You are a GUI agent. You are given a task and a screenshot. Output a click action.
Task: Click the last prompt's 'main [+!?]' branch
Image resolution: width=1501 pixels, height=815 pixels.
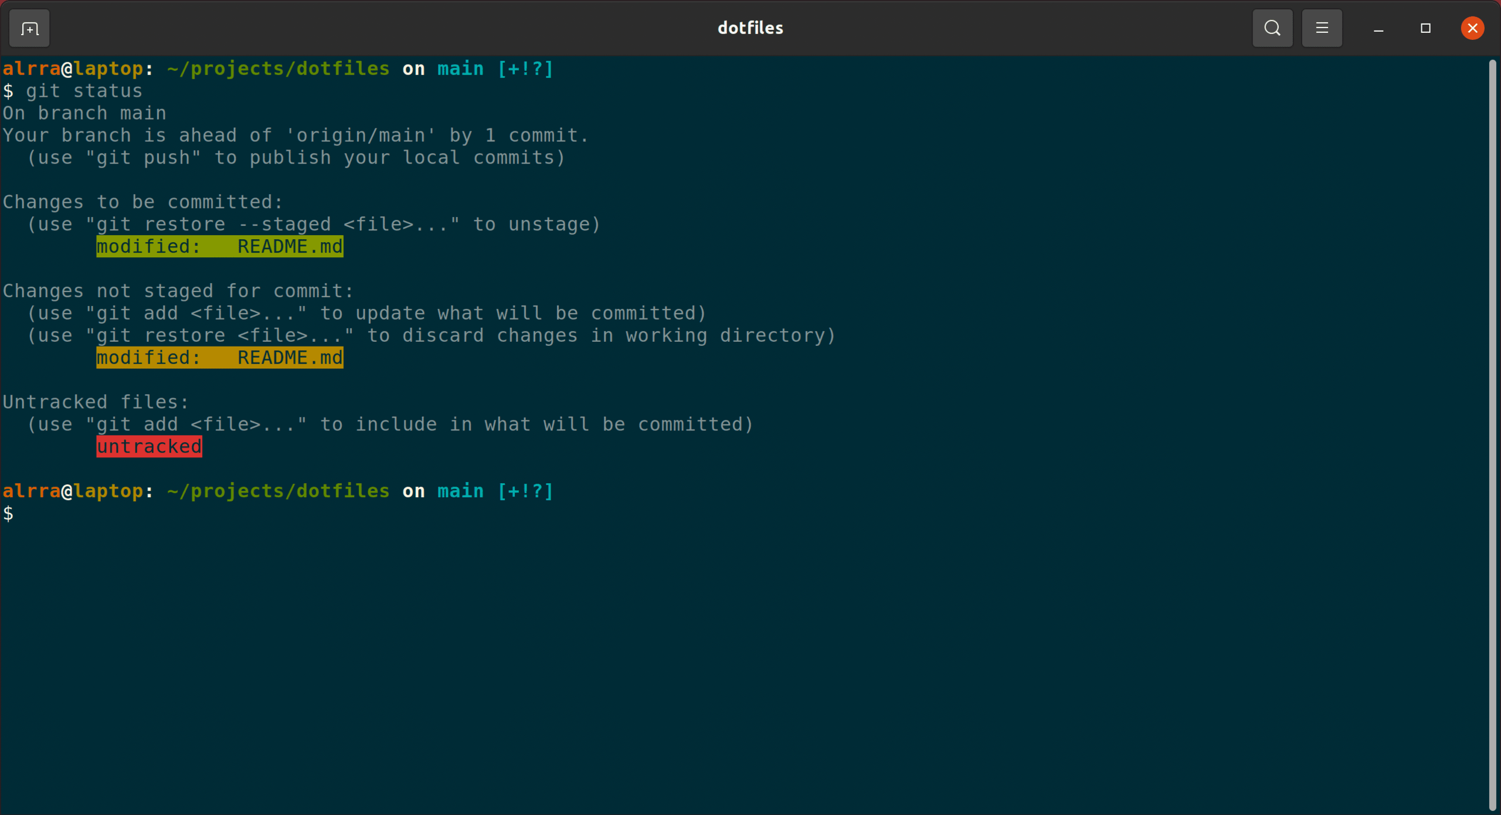(x=495, y=491)
